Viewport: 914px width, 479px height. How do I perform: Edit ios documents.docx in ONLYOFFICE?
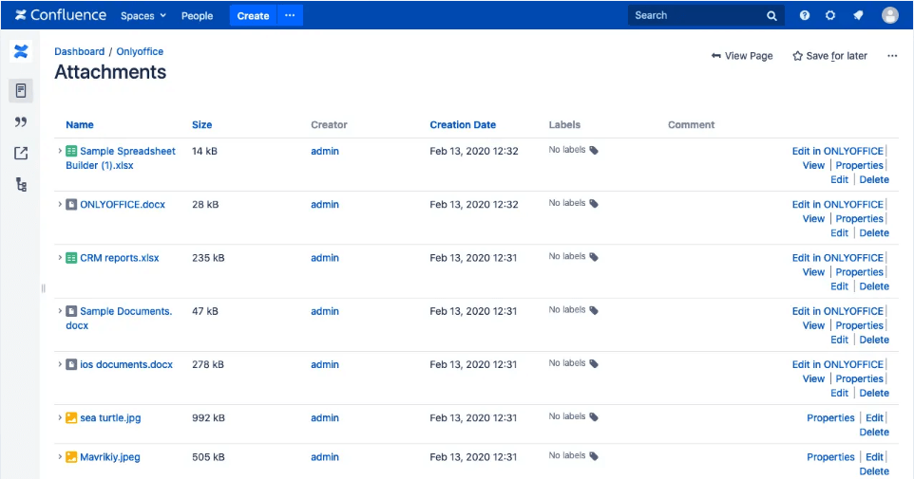pyautogui.click(x=838, y=364)
